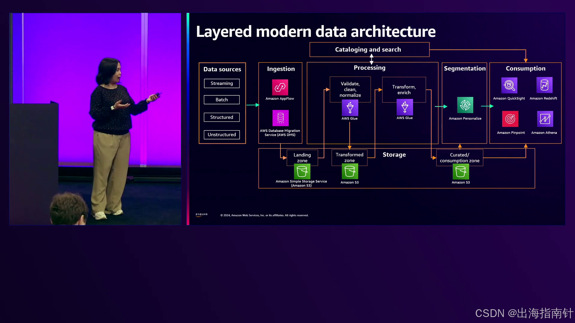Viewport: 575px width, 323px height.
Task: Click the Amazon QuickSight icon
Action: tap(509, 86)
